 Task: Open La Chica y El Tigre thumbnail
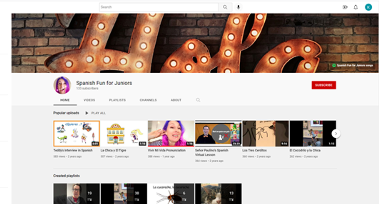point(124,134)
